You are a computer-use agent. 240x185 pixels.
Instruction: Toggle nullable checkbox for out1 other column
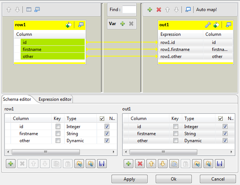[x=225, y=141]
